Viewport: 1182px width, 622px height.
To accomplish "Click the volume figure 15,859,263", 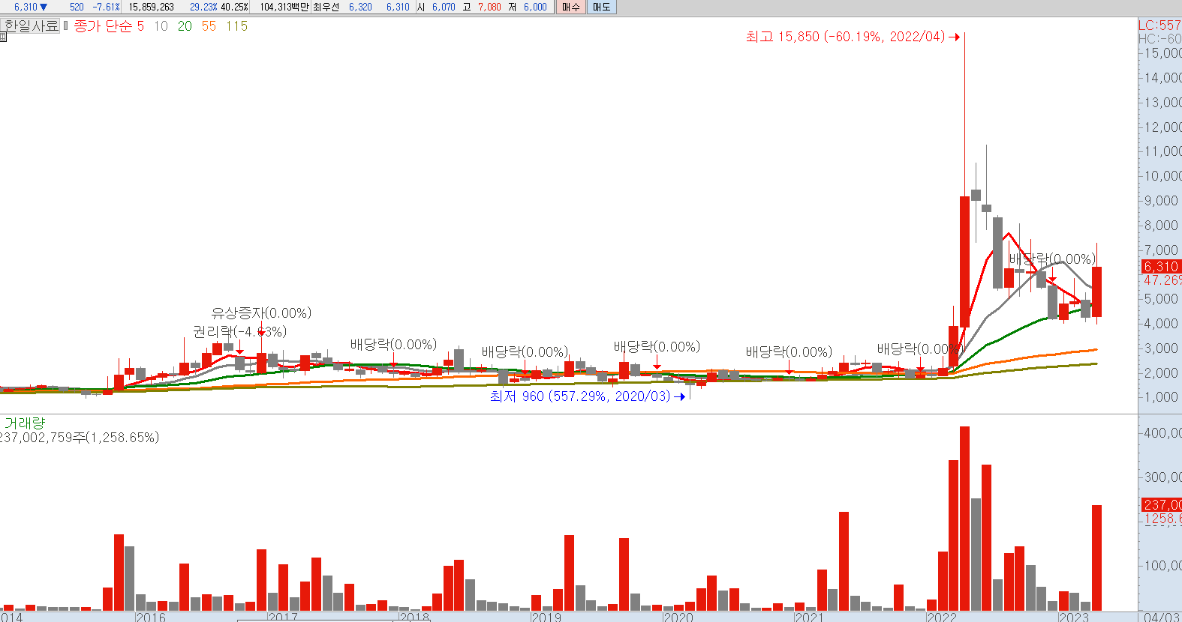I will click(151, 7).
